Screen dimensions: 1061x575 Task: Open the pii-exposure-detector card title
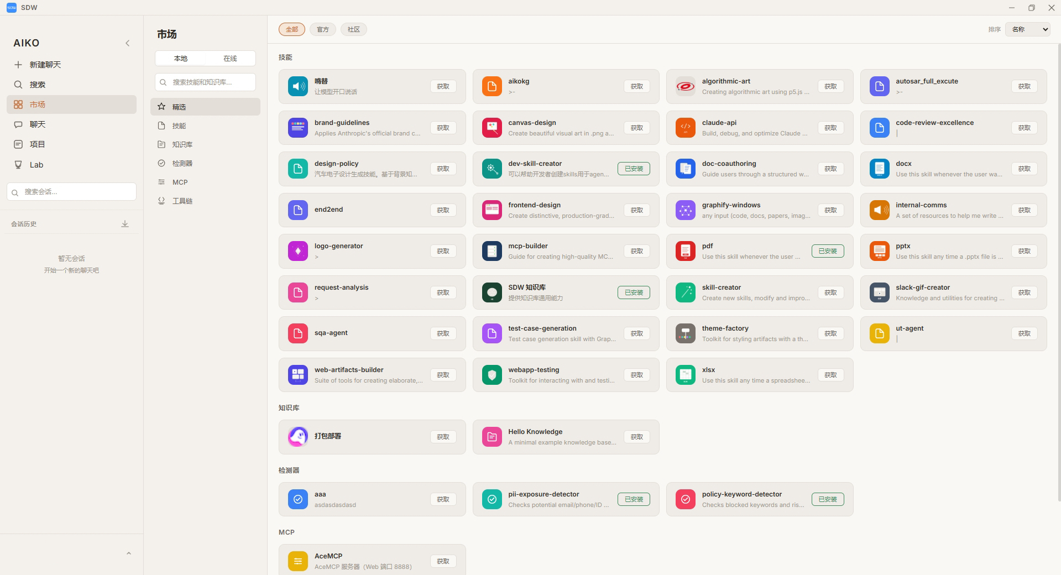tap(543, 494)
